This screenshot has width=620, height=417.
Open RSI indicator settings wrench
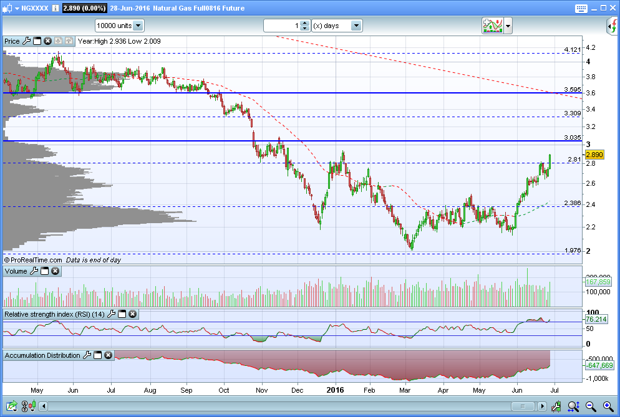(x=112, y=314)
